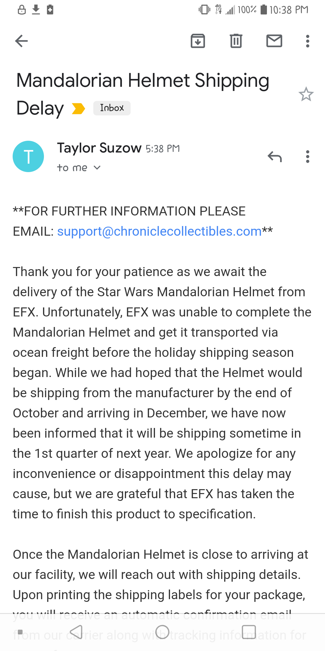Mark email as unread via envelope icon

(274, 41)
